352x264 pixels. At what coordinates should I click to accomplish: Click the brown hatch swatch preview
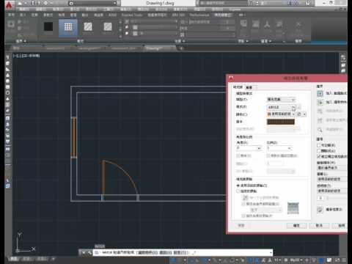coord(281,122)
